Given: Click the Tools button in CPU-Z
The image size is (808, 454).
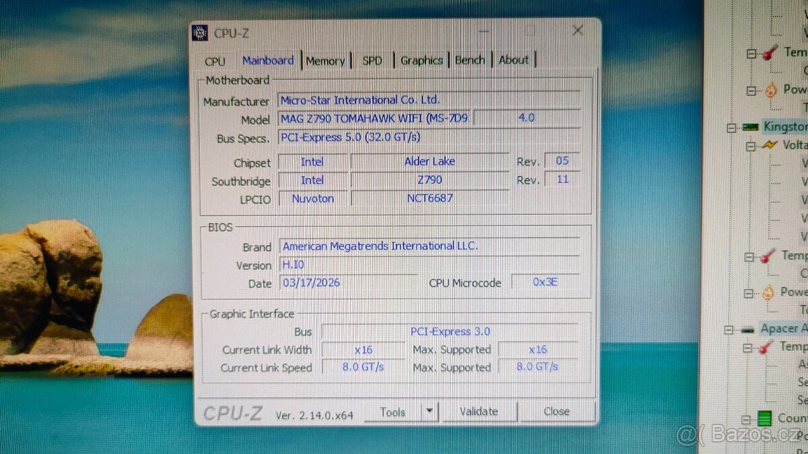Looking at the screenshot, I should (x=393, y=412).
